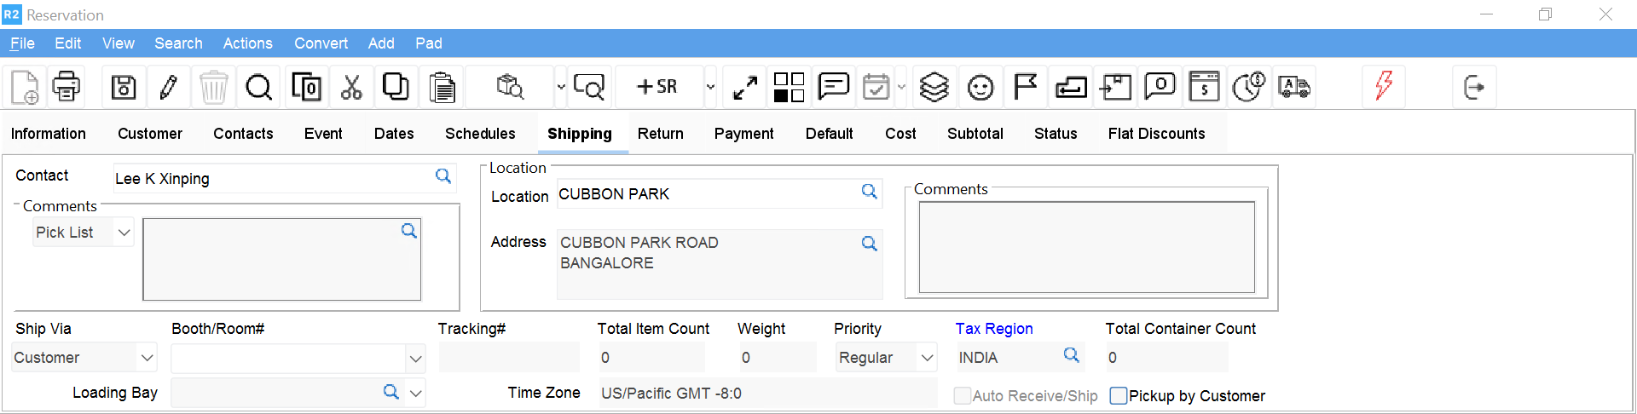Screen dimensions: 1637x414
Task: Open the Actions menu
Action: pyautogui.click(x=247, y=43)
